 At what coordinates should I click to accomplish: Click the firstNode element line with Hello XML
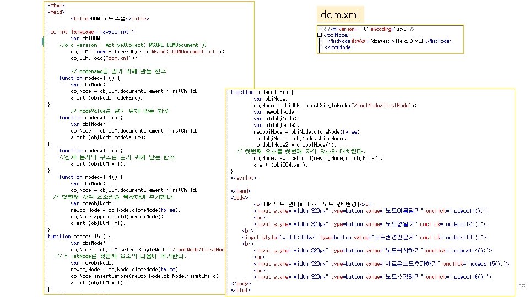tap(389, 41)
